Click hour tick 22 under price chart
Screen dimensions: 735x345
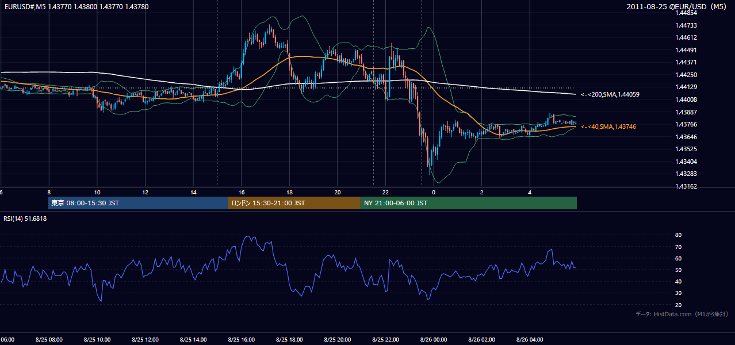386,192
